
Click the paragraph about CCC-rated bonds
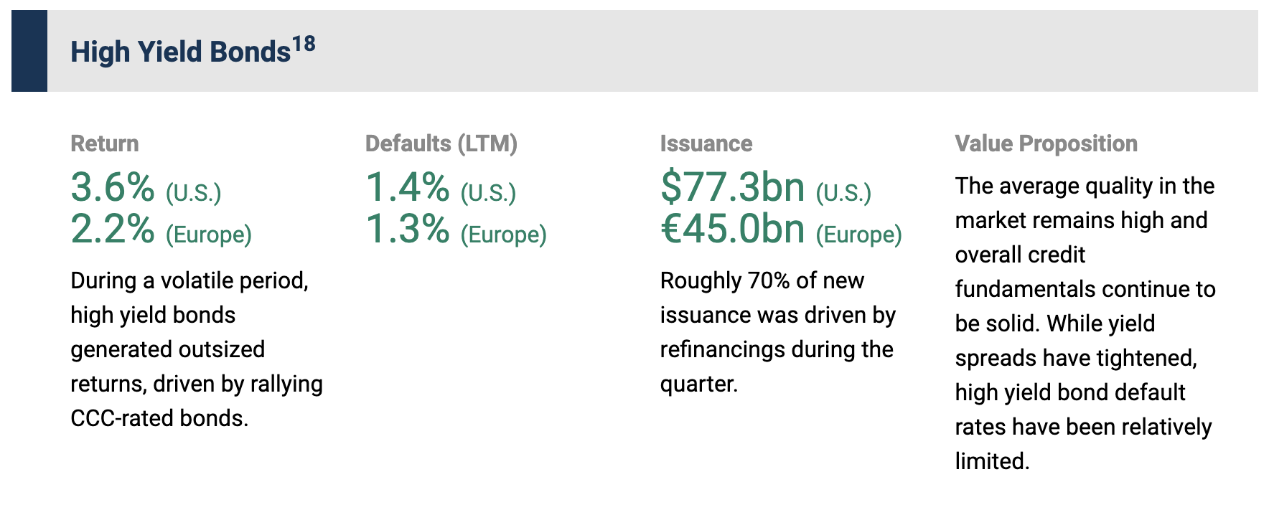coord(196,349)
